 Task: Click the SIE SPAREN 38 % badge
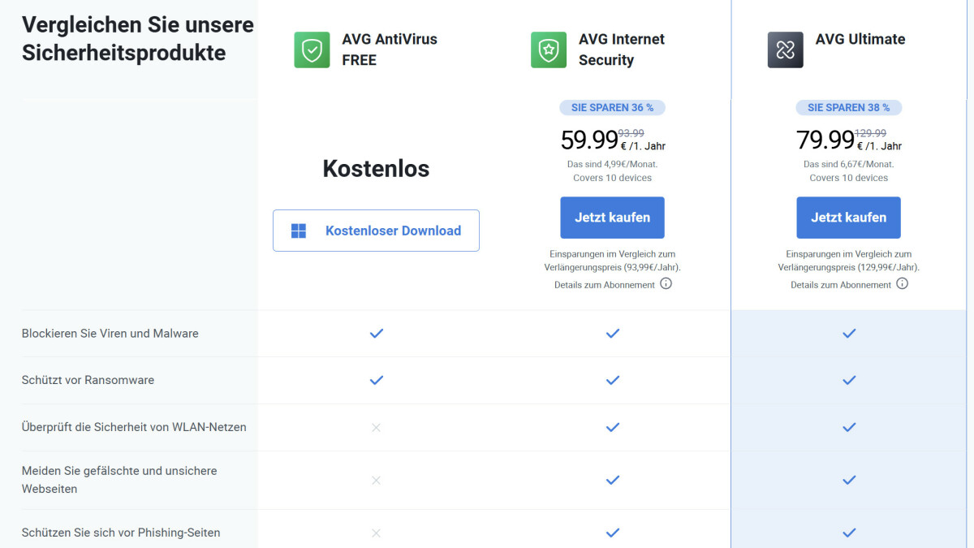pyautogui.click(x=848, y=107)
